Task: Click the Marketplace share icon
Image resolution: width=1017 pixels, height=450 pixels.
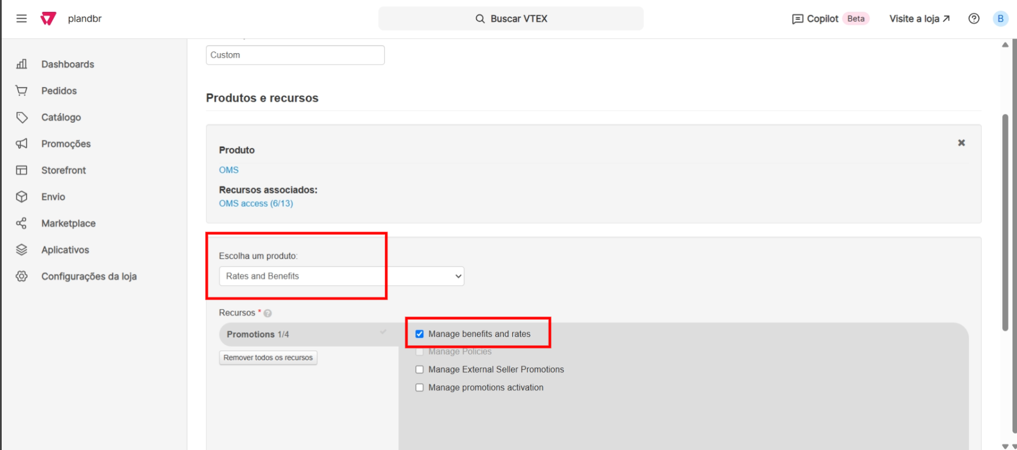Action: [x=22, y=224]
